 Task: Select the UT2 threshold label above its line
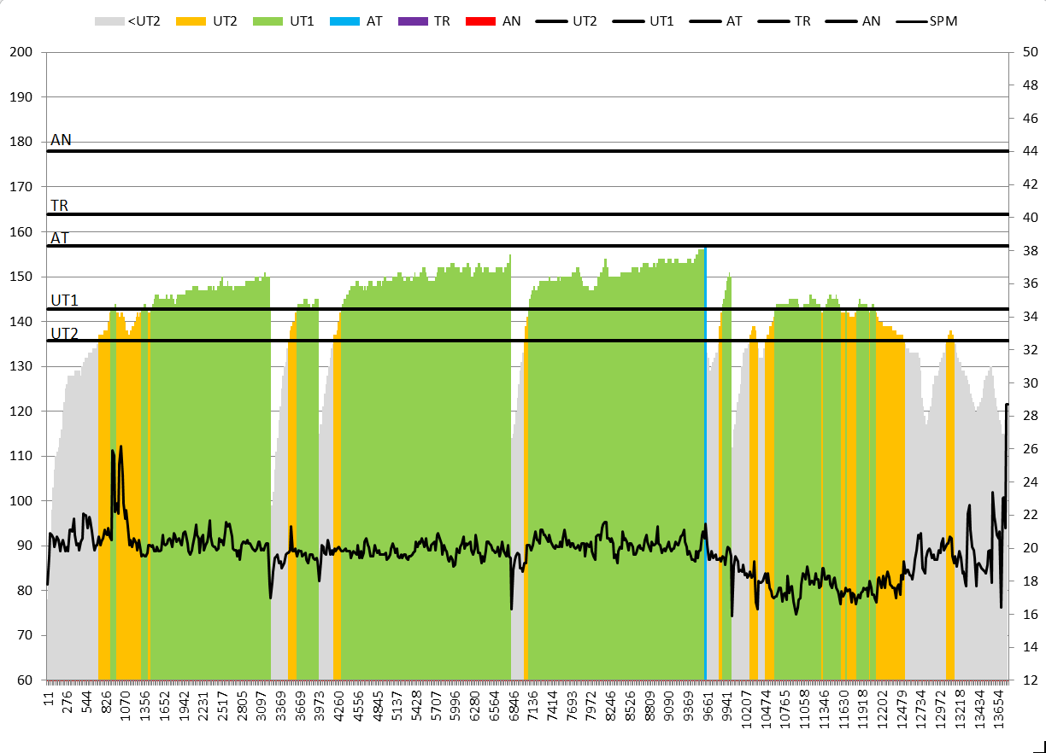pyautogui.click(x=64, y=333)
